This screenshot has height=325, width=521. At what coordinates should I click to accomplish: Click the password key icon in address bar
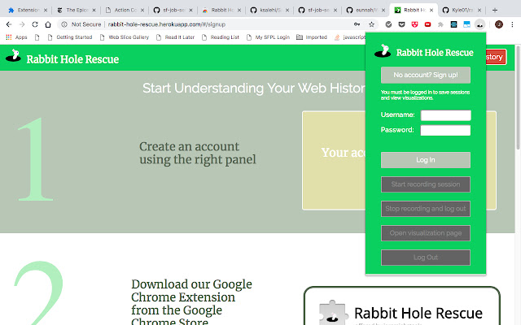pyautogui.click(x=357, y=24)
